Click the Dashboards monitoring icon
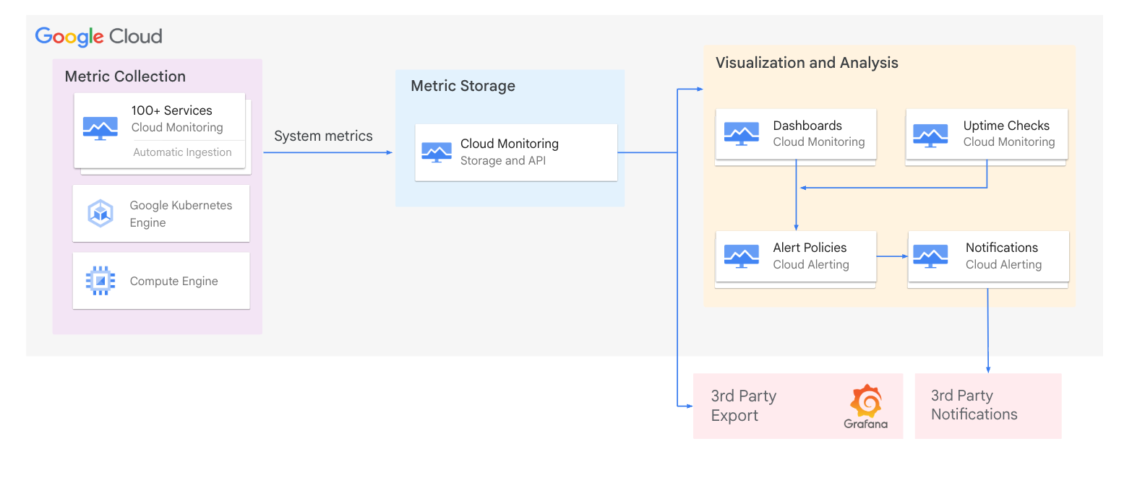 coord(742,134)
